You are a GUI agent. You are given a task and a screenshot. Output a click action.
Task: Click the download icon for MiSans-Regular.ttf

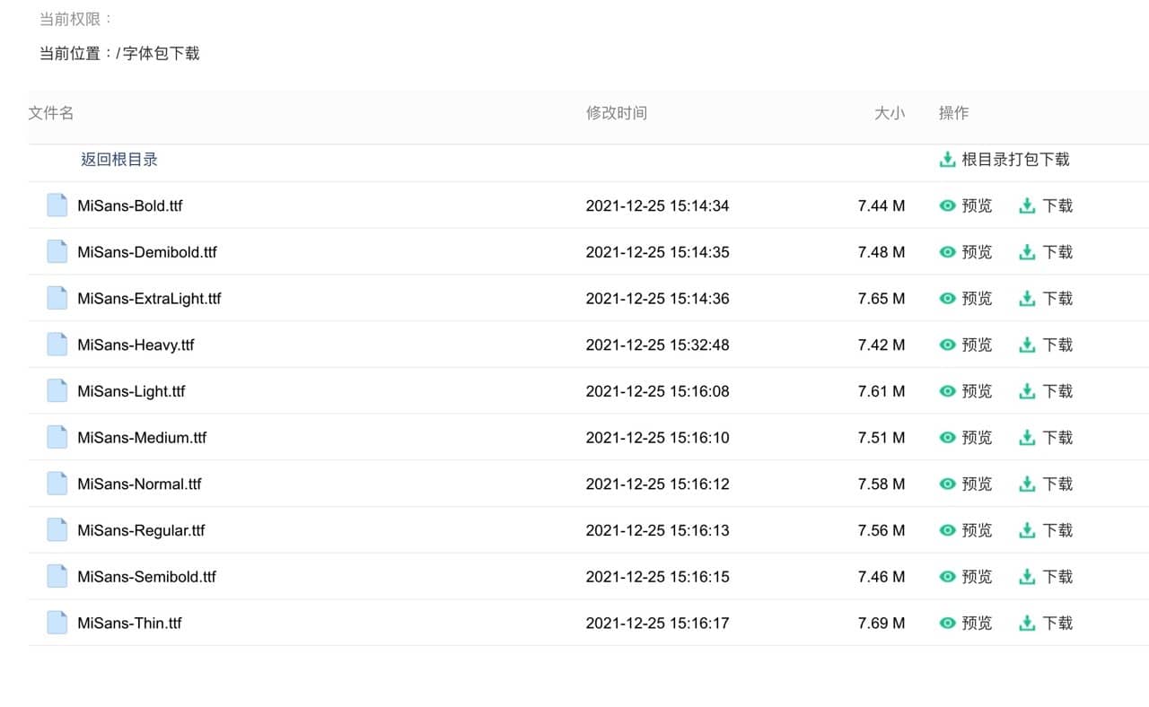(1028, 530)
